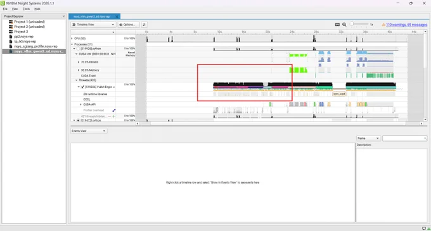431x231 pixels.
Task: Click the tp_60.nsys-rep file icon
Action: tap(11, 41)
